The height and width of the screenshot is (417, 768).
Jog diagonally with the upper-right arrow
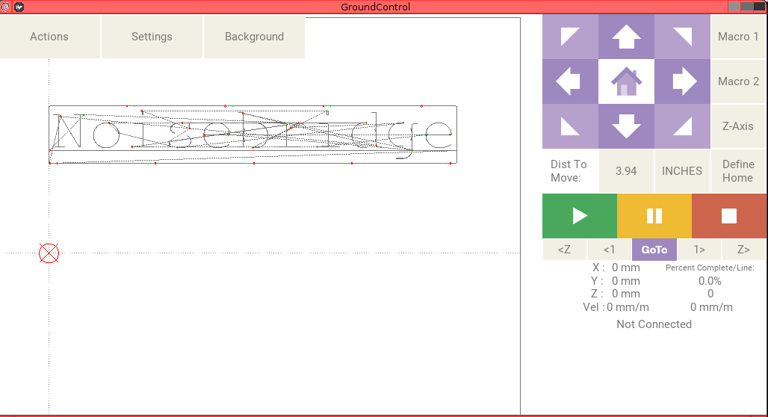pyautogui.click(x=683, y=37)
